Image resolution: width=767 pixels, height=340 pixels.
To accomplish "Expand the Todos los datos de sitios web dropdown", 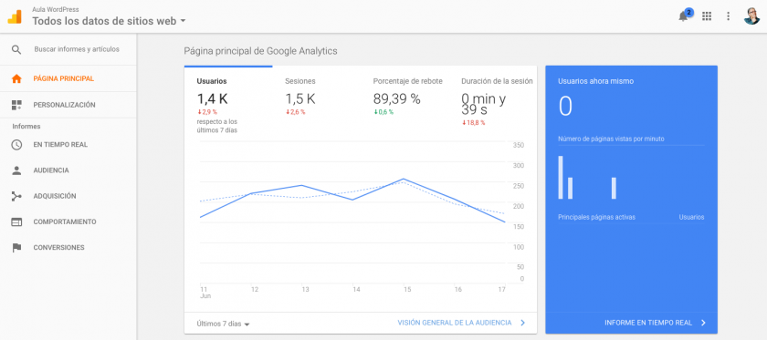I will (x=109, y=21).
